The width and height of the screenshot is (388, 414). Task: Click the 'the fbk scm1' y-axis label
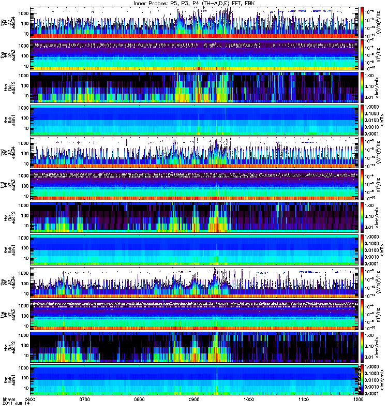coord(10,380)
